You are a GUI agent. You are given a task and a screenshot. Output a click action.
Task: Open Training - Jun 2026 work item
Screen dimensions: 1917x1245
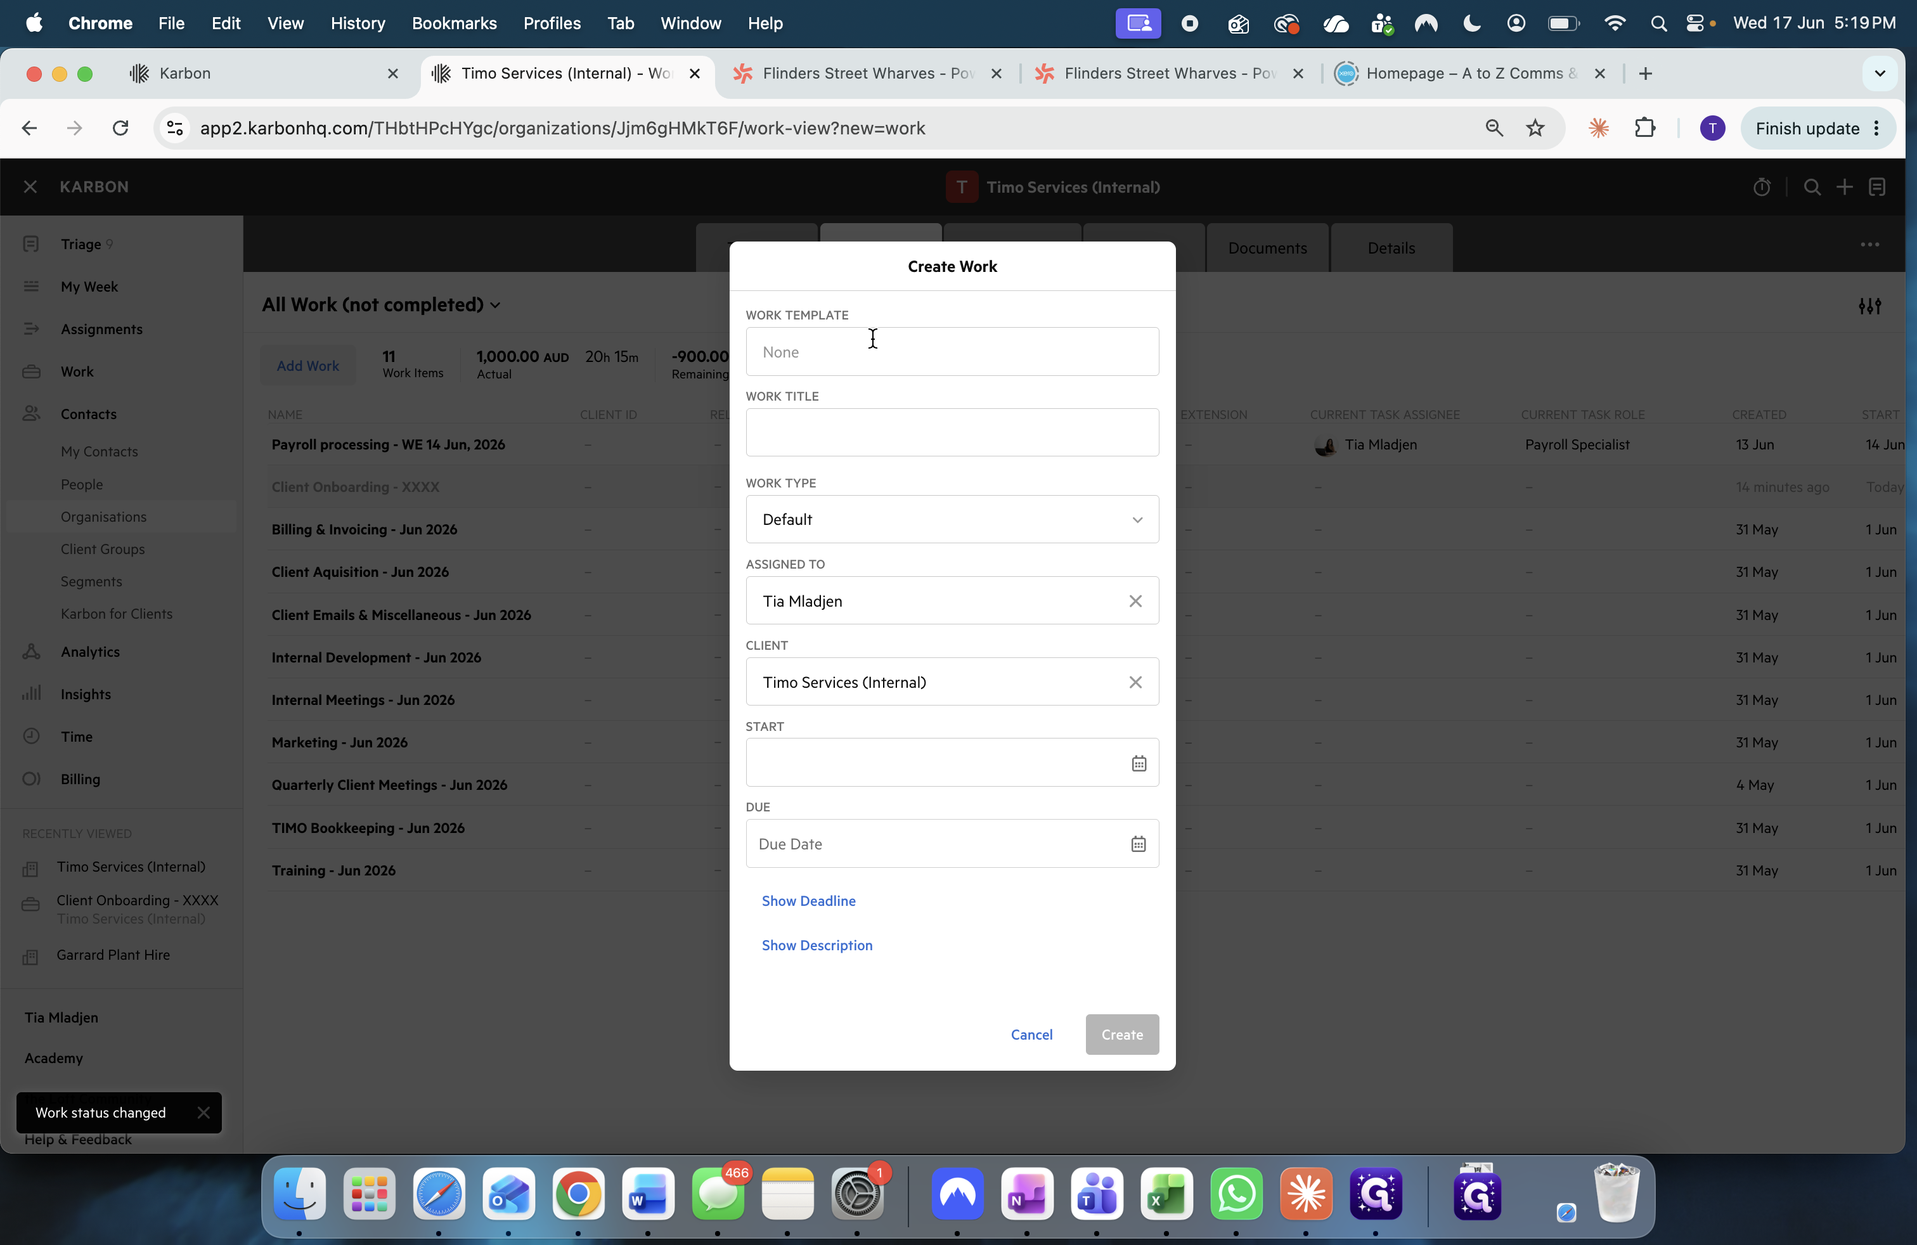333,870
